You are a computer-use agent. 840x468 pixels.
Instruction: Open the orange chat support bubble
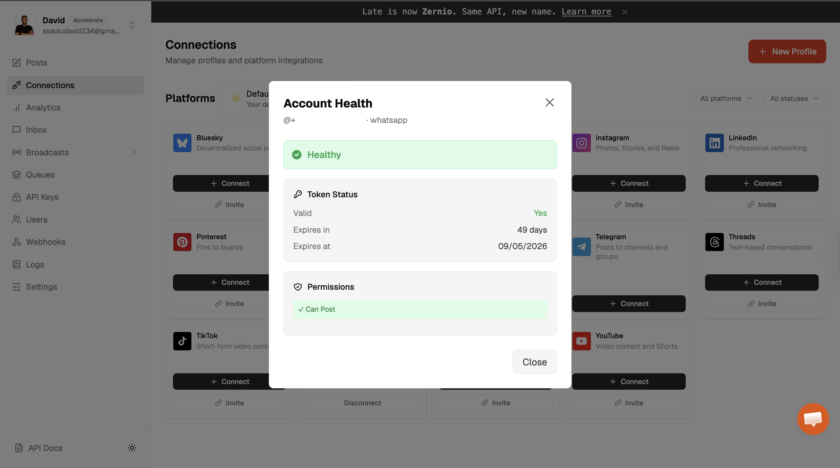(x=813, y=419)
